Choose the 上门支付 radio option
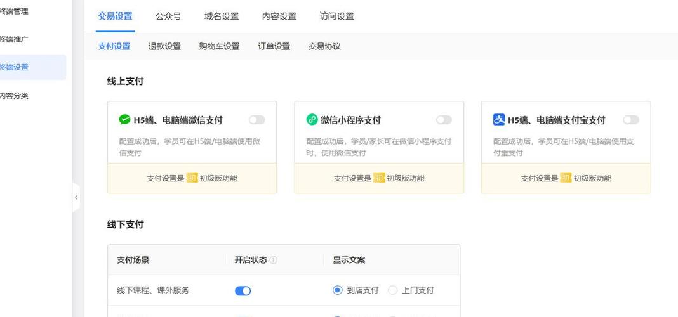The height and width of the screenshot is (317, 678). 393,290
